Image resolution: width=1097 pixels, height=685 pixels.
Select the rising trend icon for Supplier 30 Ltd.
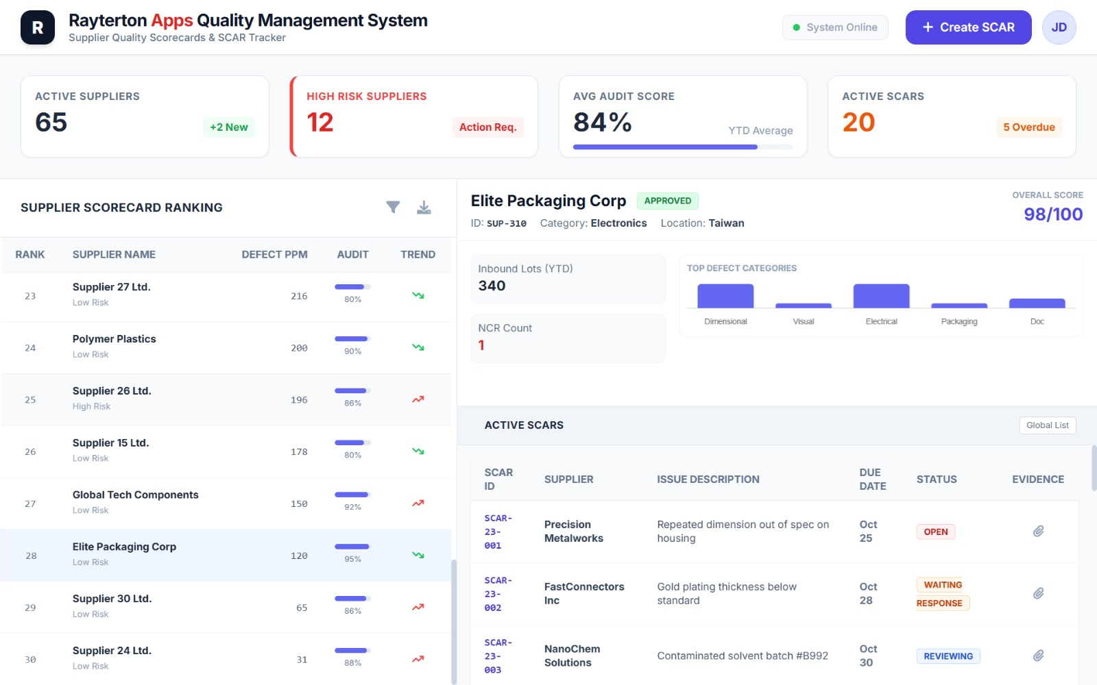418,606
